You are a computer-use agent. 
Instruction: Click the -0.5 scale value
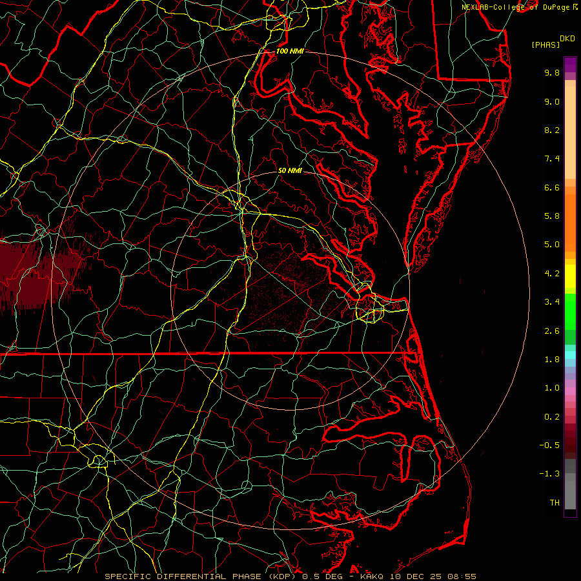coord(549,445)
